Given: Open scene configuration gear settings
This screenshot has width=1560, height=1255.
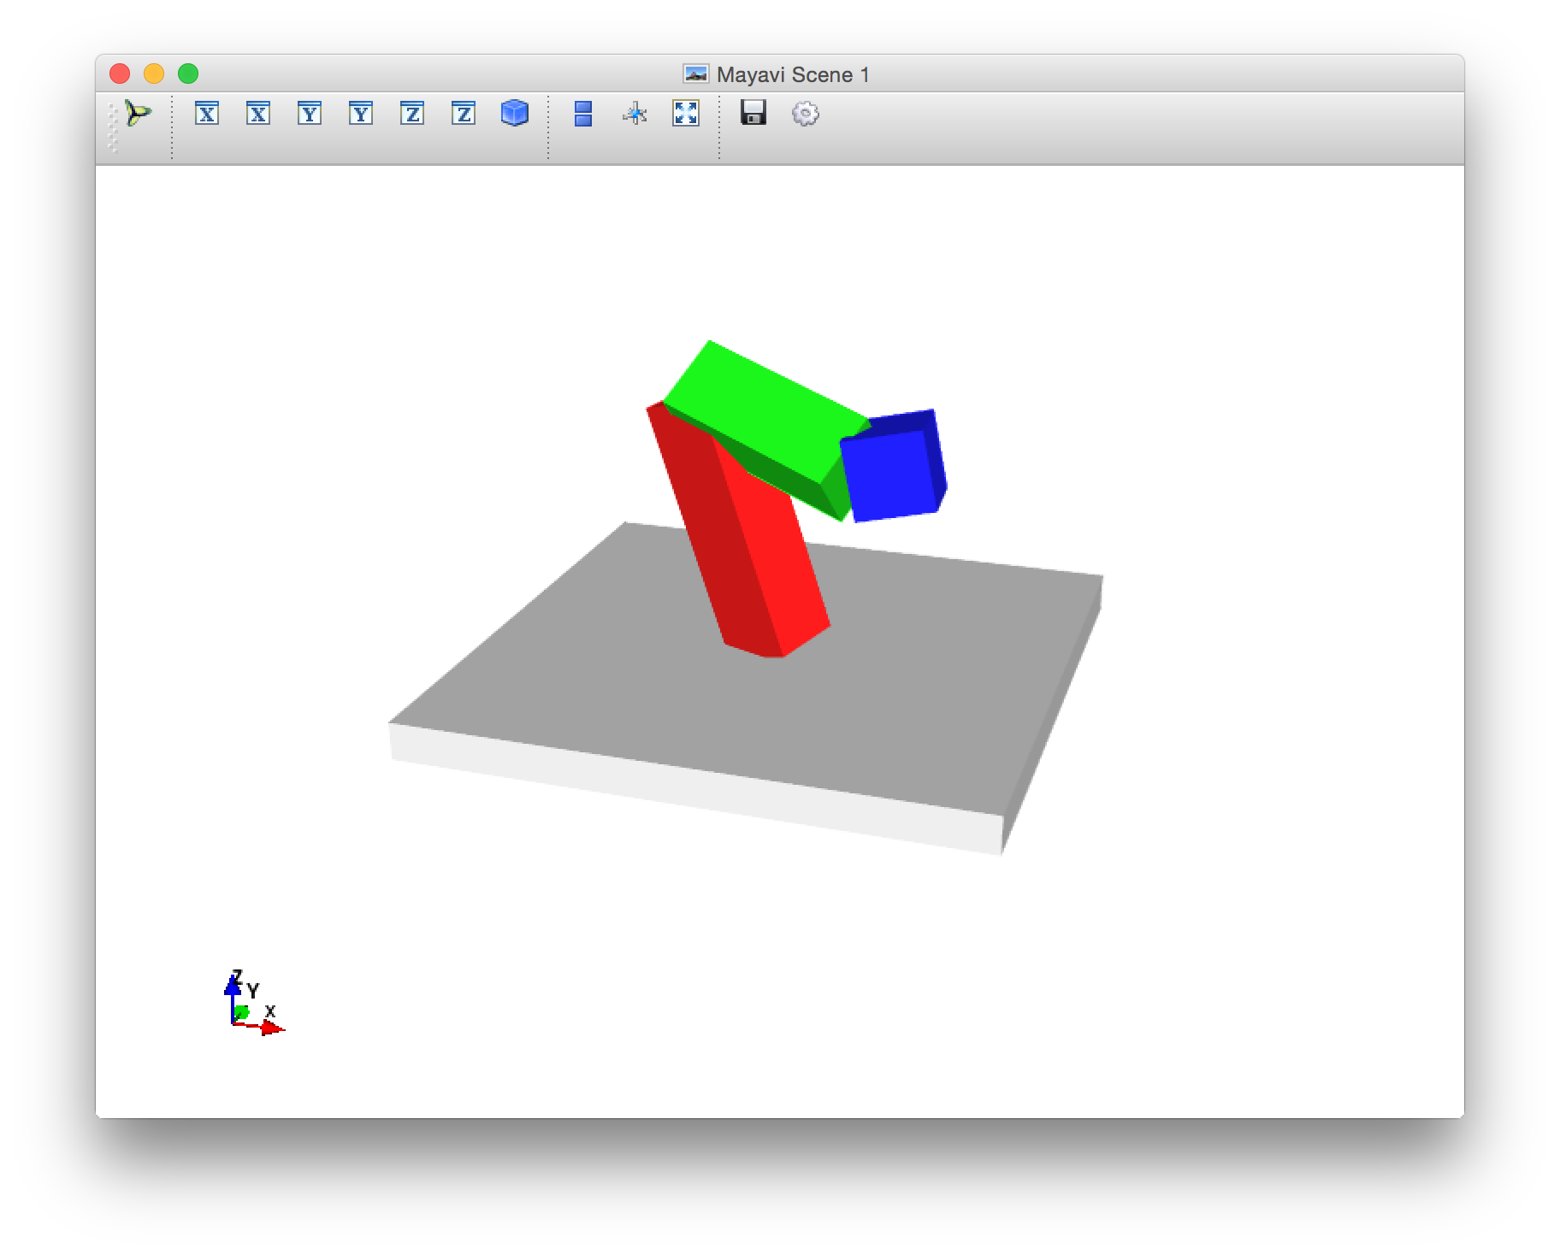Looking at the screenshot, I should [806, 113].
